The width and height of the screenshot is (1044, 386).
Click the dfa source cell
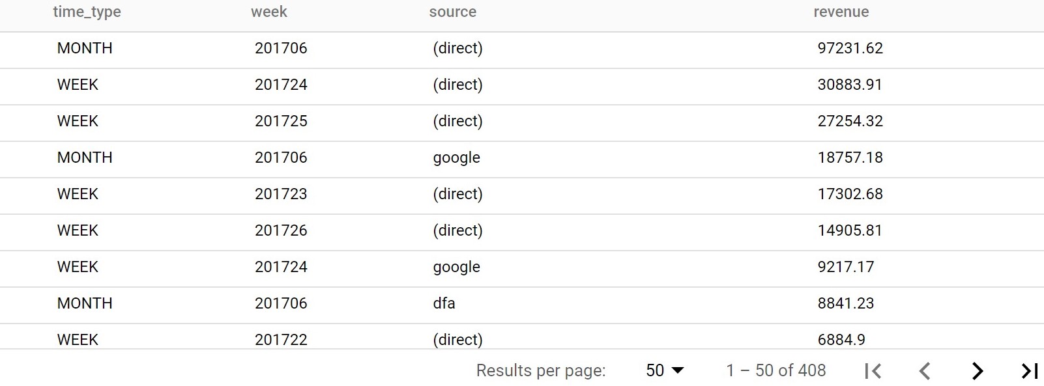pos(444,303)
